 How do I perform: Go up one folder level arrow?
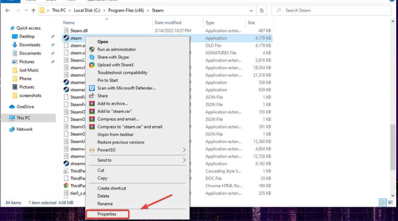33,11
